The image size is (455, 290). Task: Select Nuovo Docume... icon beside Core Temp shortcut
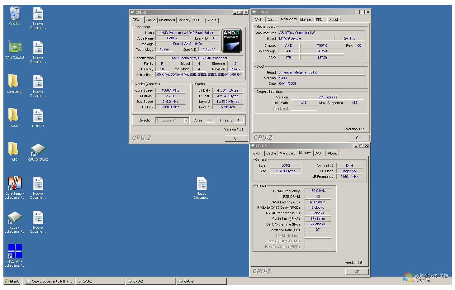[x=38, y=183]
